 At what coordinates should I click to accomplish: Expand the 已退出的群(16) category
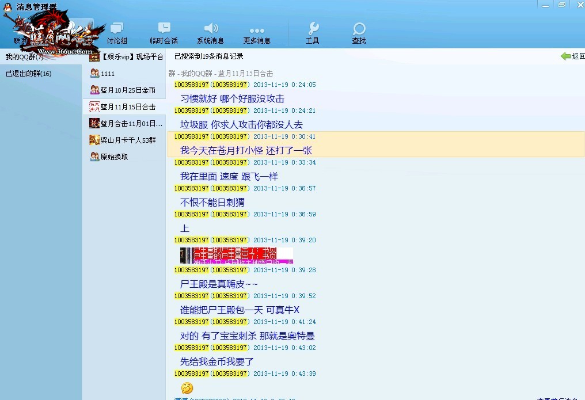click(x=28, y=74)
